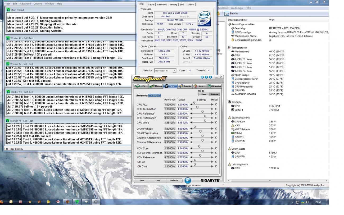Open the Advanced menu in Prime95
This screenshot has width=344, height=215.
pyautogui.click(x=25, y=4)
